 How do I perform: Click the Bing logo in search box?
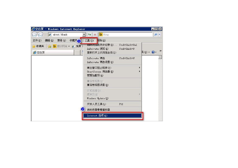[101, 34]
